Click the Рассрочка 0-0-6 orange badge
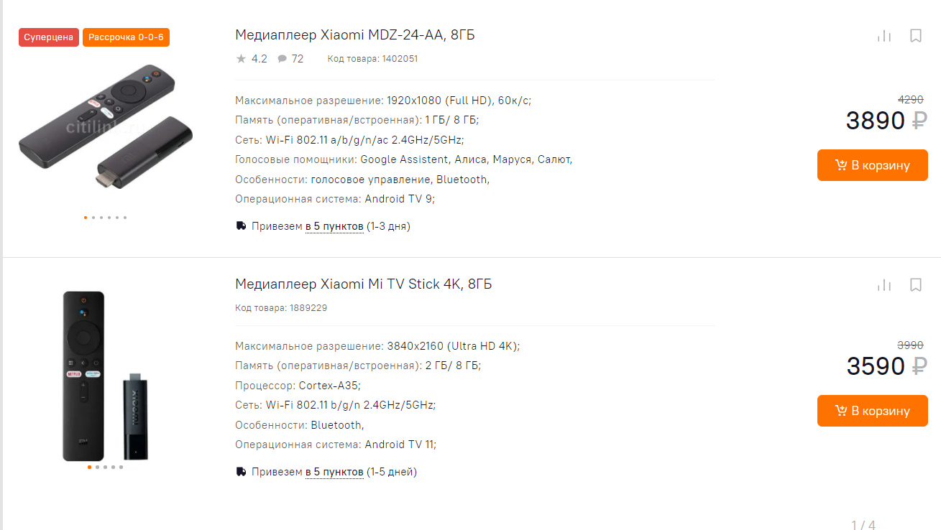941x530 pixels. [x=126, y=37]
